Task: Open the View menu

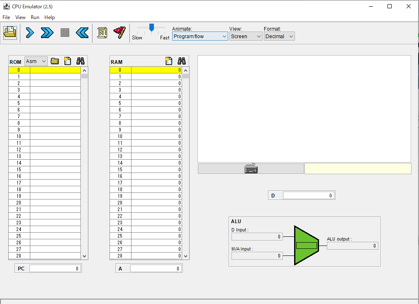Action: tap(20, 17)
